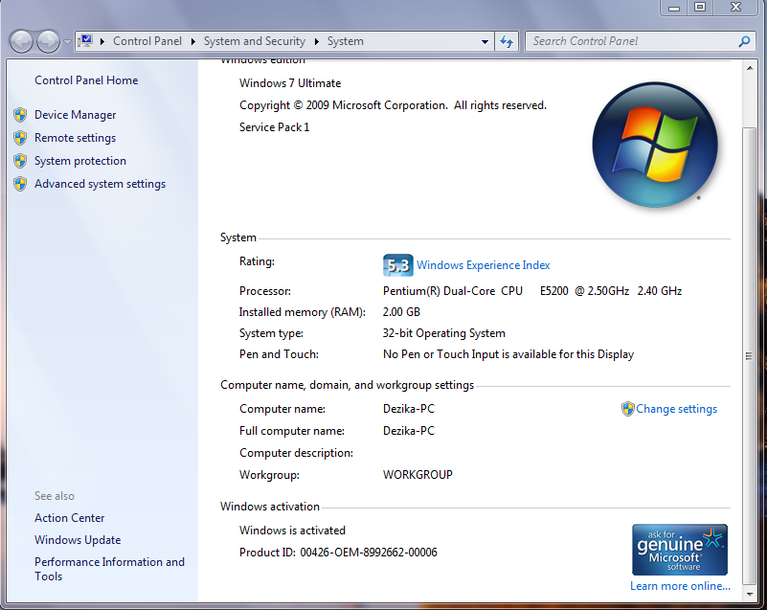This screenshot has height=610, width=767.
Task: Expand arrow before Control Panel breadcrumb
Action: (x=102, y=41)
